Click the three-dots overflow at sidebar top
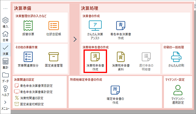Image resolution: width=196 pixels, height=114 pixels. tap(5, 8)
